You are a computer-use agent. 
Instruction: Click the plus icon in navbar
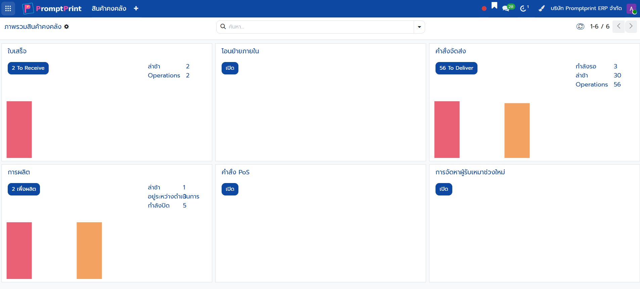coord(136,8)
